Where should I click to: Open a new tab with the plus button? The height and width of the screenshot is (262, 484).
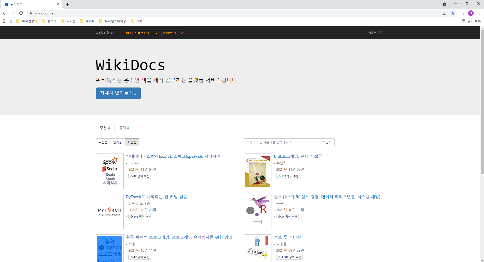pos(67,4)
